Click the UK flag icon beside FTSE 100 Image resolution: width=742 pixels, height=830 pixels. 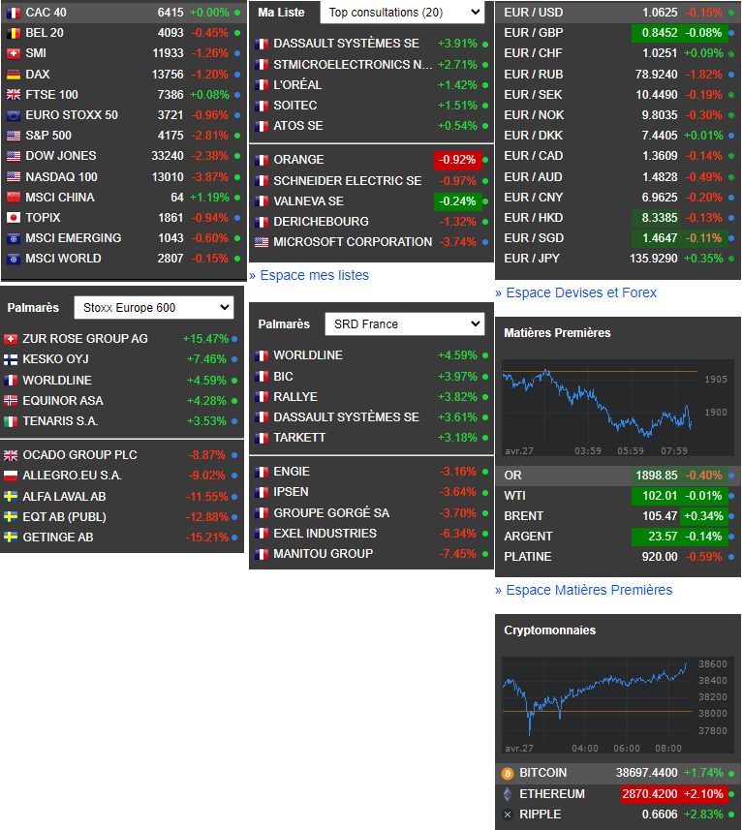[x=14, y=95]
